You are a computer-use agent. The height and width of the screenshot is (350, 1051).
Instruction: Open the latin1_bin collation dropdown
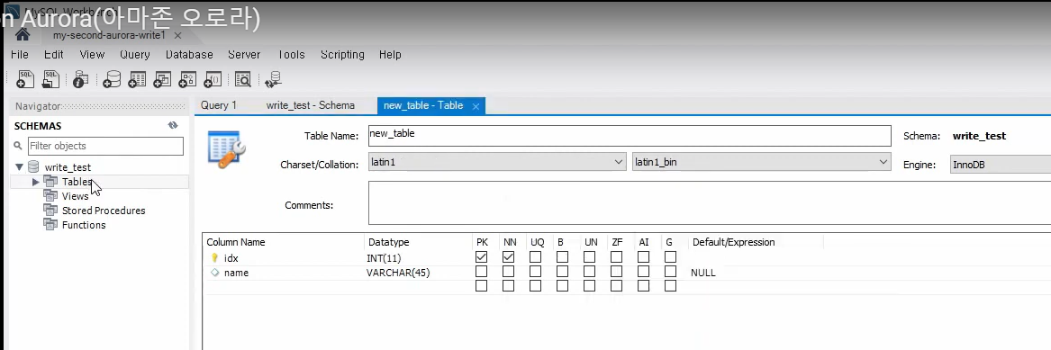(x=761, y=162)
